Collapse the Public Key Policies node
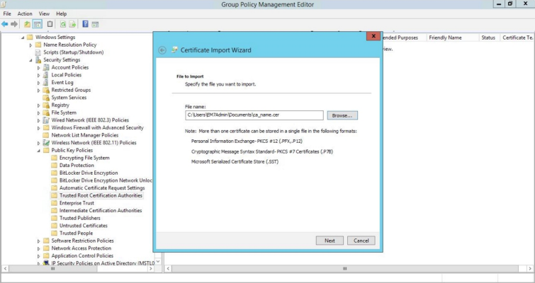 pos(38,150)
